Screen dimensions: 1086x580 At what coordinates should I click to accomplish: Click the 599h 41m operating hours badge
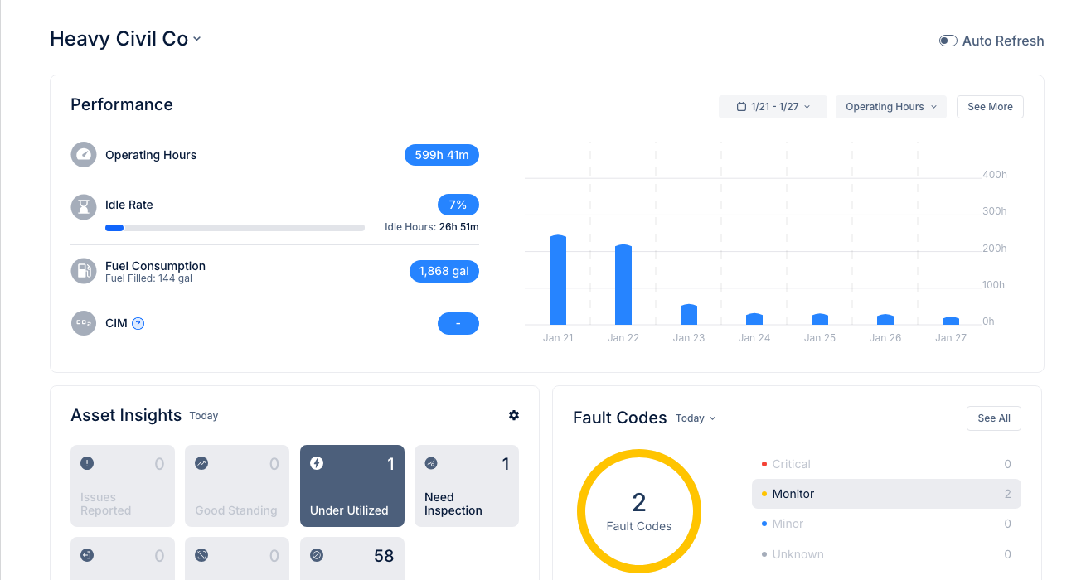(442, 155)
